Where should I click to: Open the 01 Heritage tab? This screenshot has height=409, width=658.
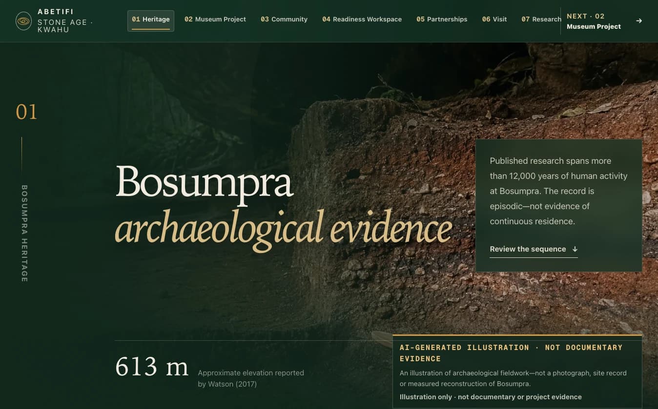click(x=151, y=20)
